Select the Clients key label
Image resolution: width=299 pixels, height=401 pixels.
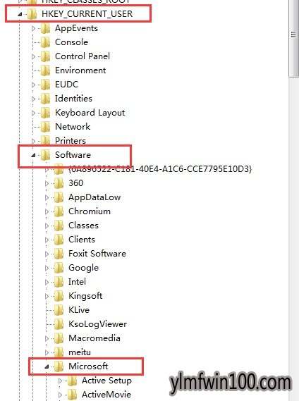pos(82,240)
